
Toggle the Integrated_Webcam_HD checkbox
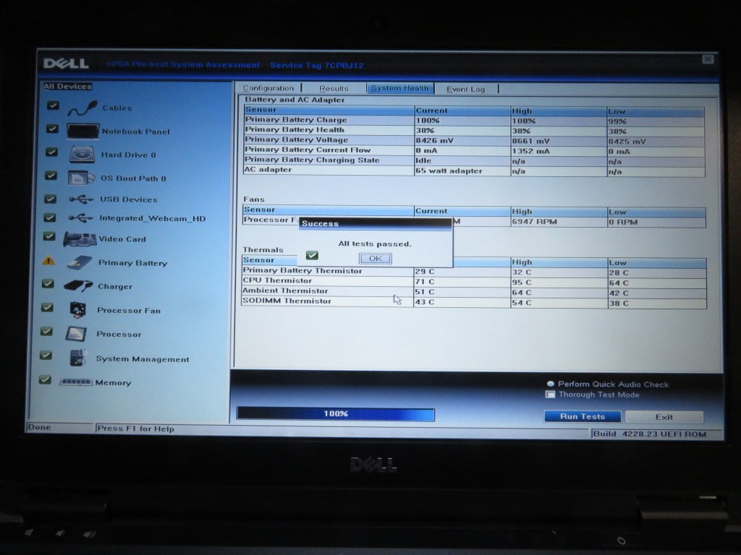(50, 218)
